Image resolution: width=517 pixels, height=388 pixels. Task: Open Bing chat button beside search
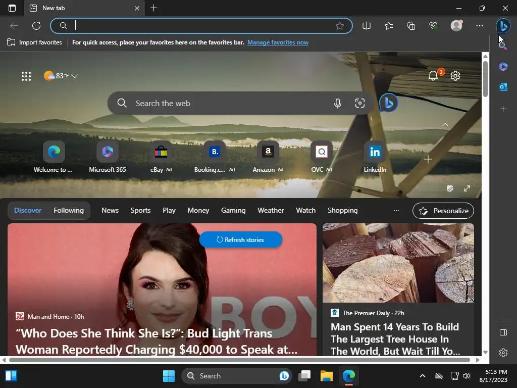pyautogui.click(x=388, y=103)
